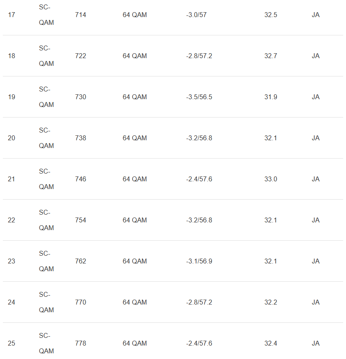Click the power level -3.0/57
Viewport: 346px width, 359px height.
coord(196,15)
